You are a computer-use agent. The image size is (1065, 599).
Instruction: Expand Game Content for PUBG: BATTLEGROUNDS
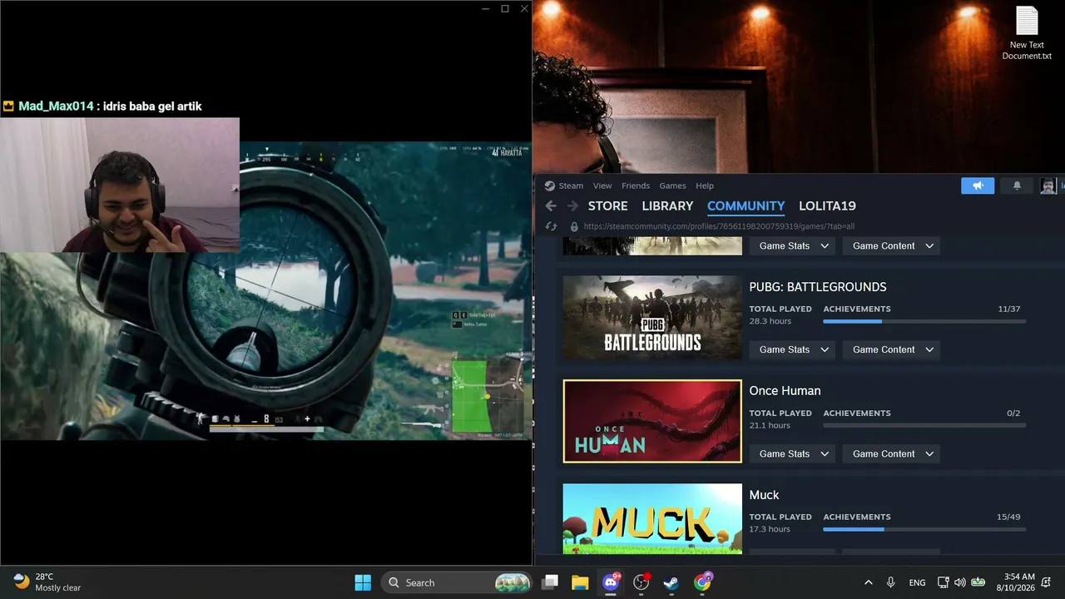[x=891, y=349]
